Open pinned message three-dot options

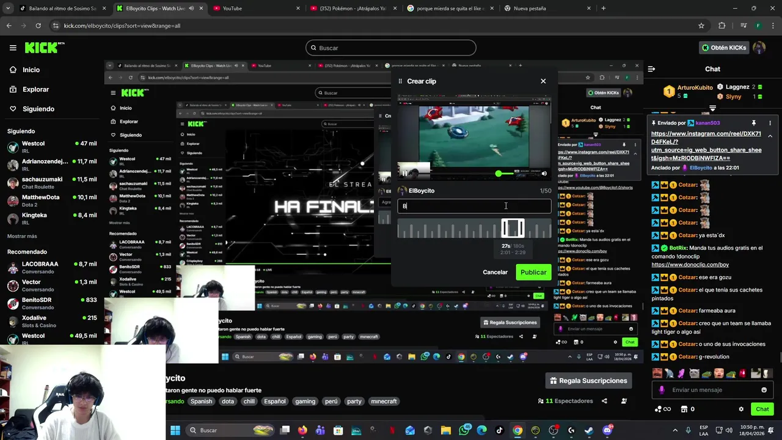click(770, 123)
